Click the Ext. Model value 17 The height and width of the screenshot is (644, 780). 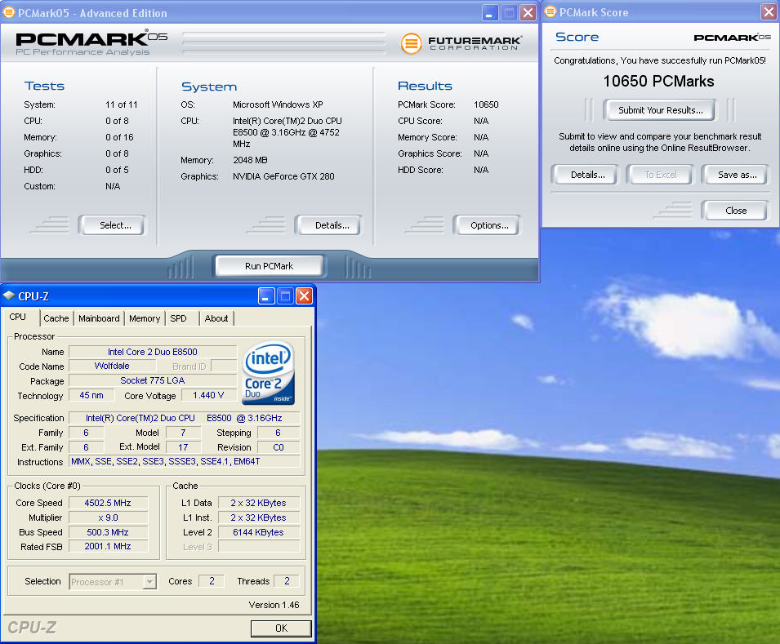(x=183, y=447)
